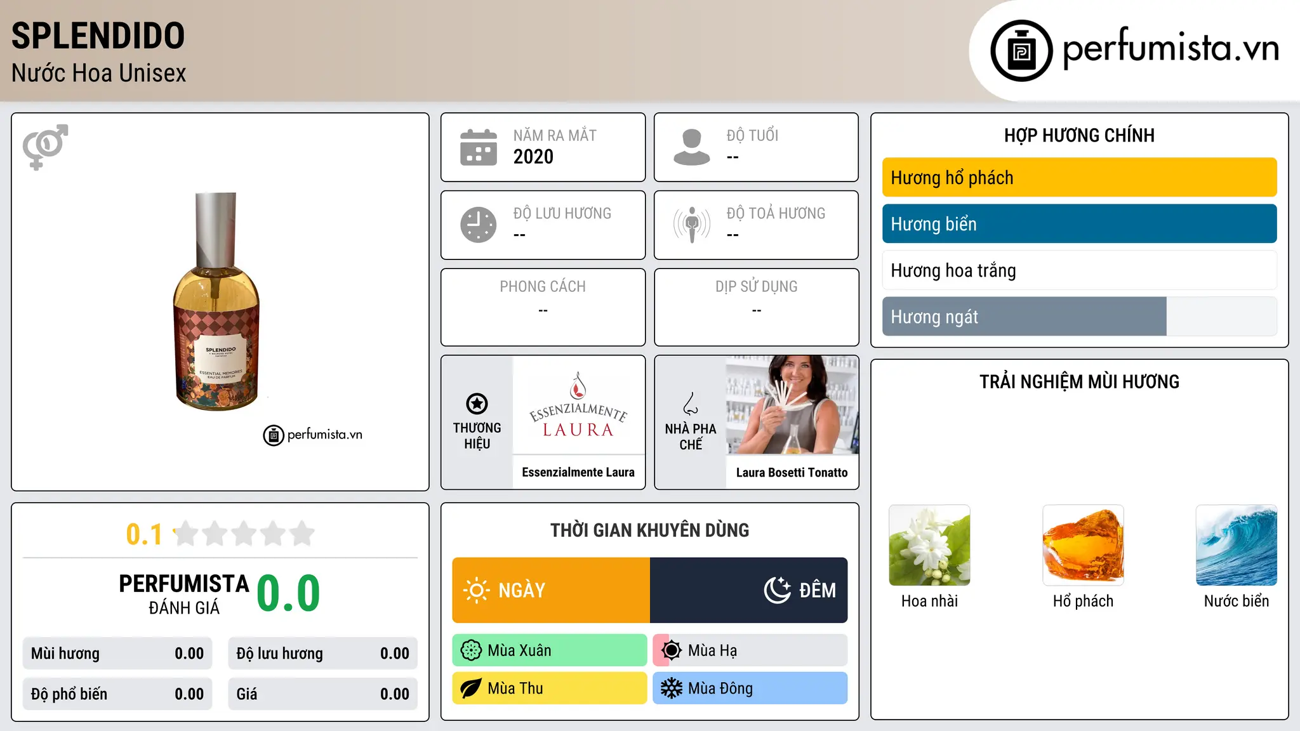This screenshot has width=1300, height=731.
Task: Select the Hoa nhài jasmine note image
Action: click(x=929, y=545)
